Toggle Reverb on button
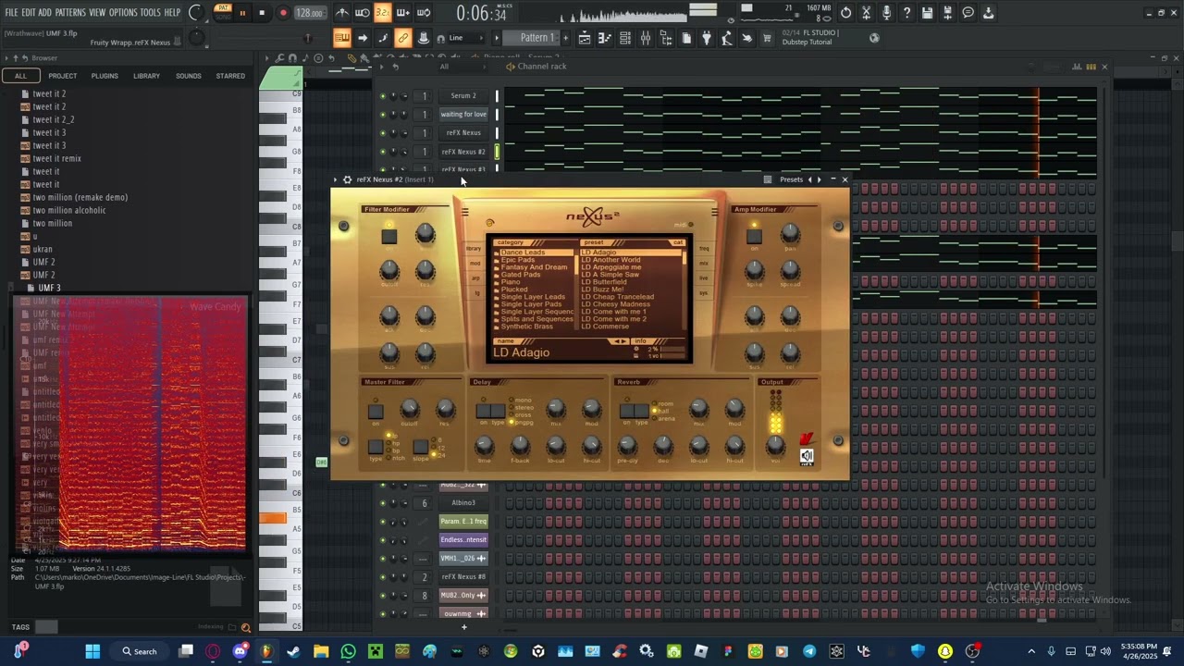1184x666 pixels. tap(627, 411)
